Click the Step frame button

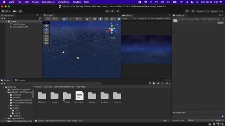(118, 11)
